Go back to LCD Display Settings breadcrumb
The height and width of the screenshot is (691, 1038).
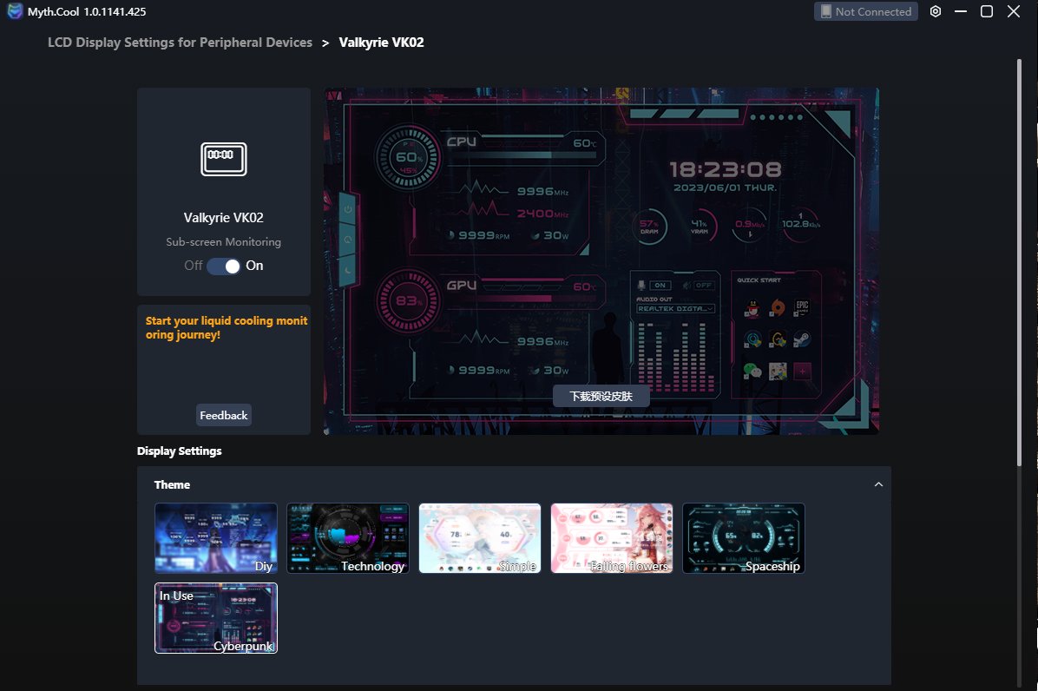[x=180, y=42]
